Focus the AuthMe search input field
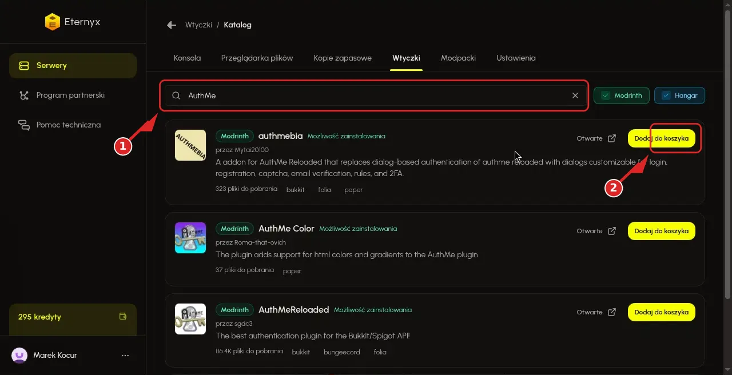 pyautogui.click(x=376, y=95)
